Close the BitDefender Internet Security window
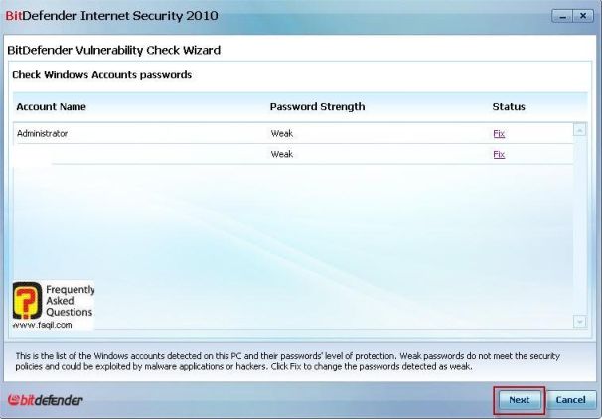 pos(583,16)
